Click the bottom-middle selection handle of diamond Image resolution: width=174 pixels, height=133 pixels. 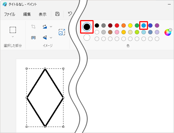(x=45, y=127)
